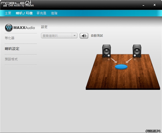Click the blue listener position disc
Image resolution: width=162 pixels, height=133 pixels.
(x=121, y=67)
